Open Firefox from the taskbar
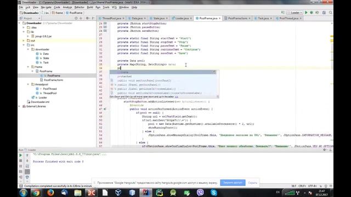The height and width of the screenshot is (197, 351). [50, 193]
